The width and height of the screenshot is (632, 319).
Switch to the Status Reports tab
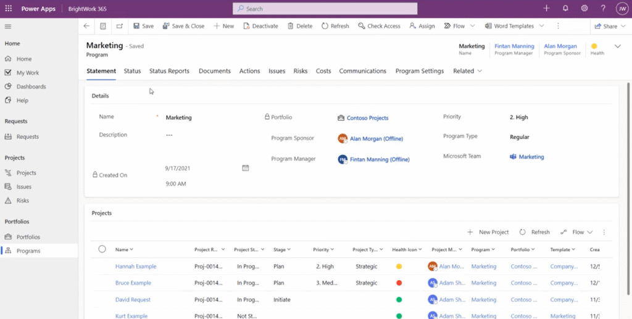tap(169, 71)
